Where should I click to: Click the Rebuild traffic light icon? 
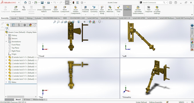coord(73,3)
